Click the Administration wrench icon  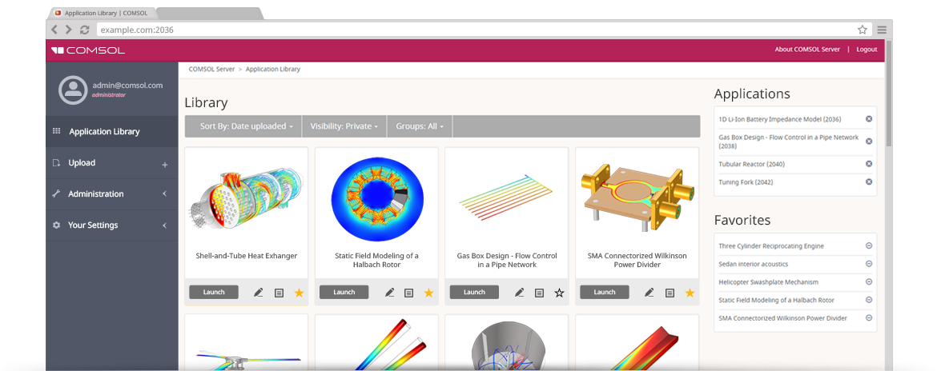(56, 193)
